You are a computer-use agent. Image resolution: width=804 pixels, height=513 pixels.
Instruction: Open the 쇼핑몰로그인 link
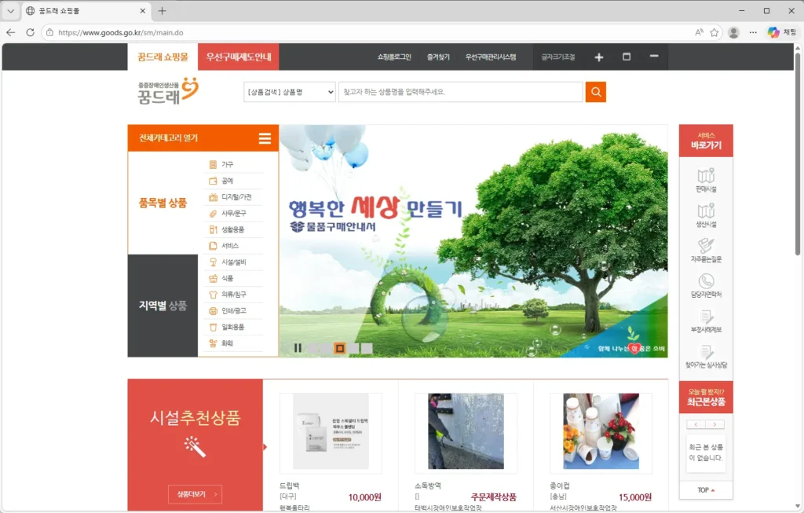tap(394, 56)
